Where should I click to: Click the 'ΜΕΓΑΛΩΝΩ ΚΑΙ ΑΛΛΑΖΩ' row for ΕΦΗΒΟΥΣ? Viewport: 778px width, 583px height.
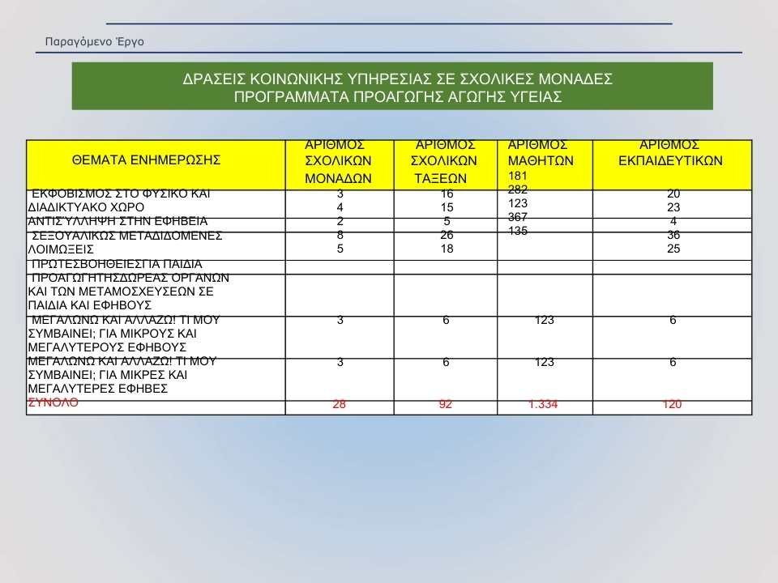click(x=123, y=334)
